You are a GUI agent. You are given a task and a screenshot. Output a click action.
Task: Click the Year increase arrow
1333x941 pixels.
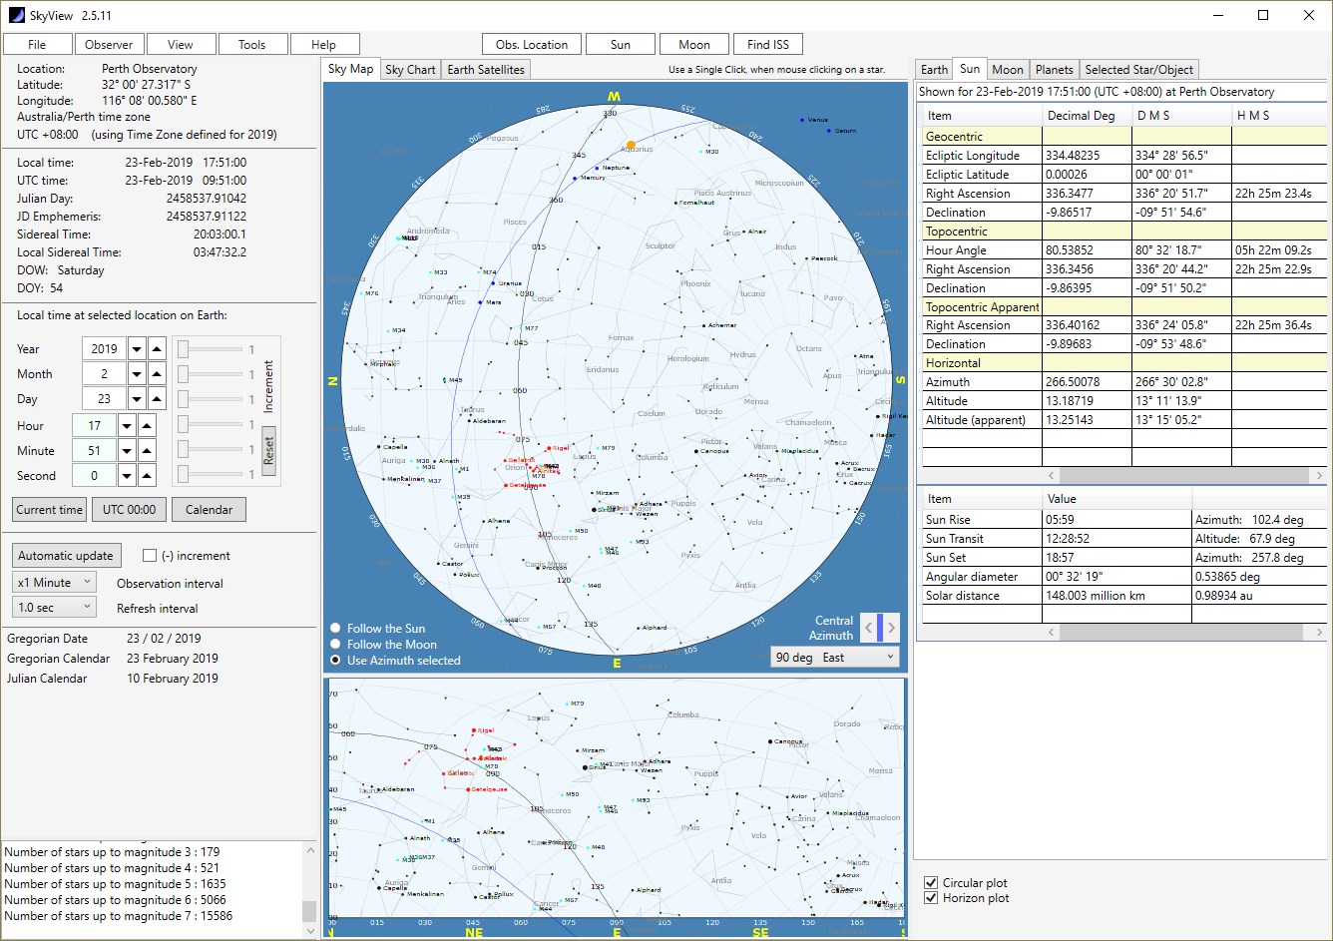point(157,349)
